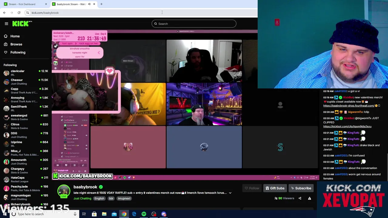Expand the stream title chevron

click(230, 193)
